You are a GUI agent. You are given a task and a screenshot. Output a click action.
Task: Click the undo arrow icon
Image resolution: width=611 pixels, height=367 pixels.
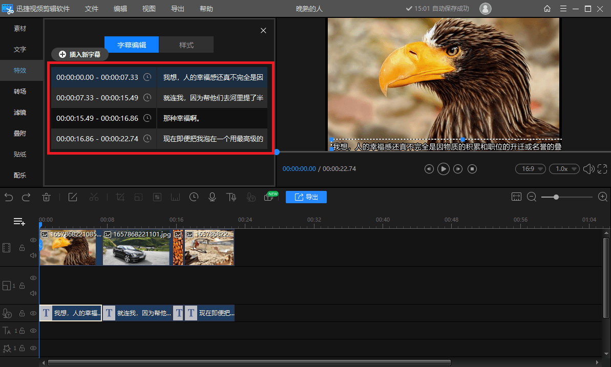point(9,197)
